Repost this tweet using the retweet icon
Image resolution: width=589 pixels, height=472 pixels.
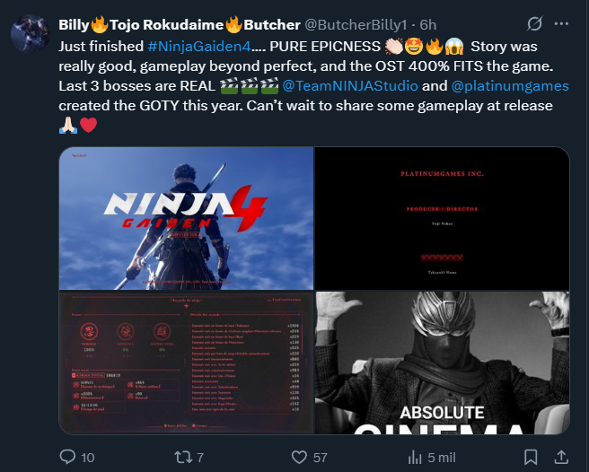(x=183, y=457)
